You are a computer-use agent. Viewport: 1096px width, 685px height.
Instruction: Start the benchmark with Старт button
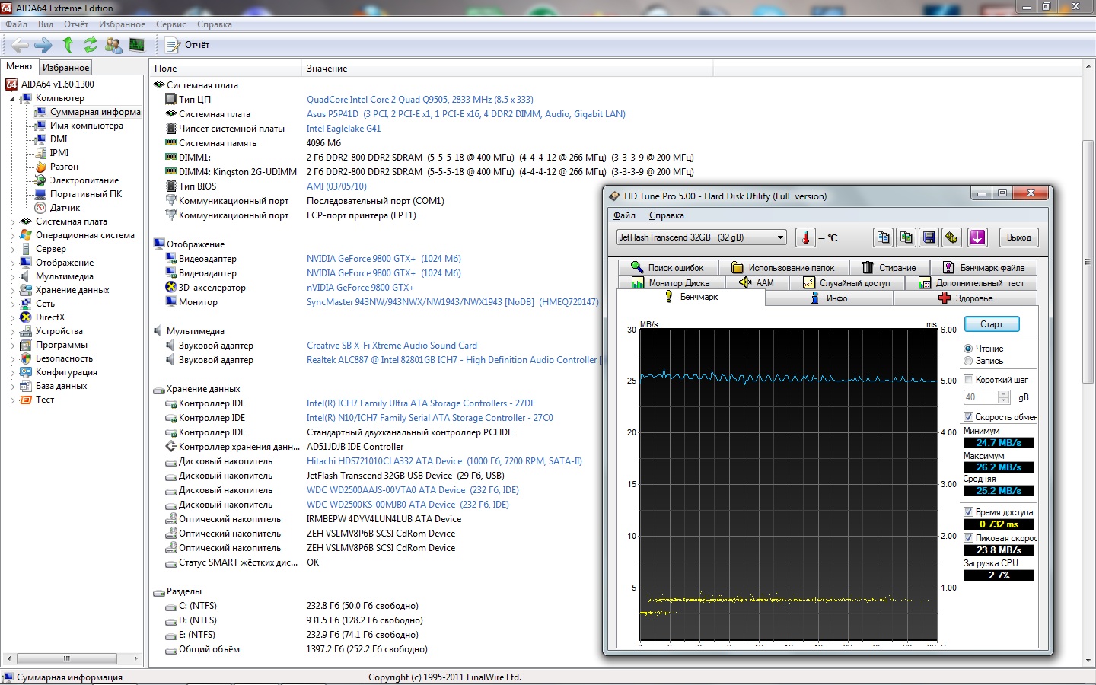[x=992, y=324]
